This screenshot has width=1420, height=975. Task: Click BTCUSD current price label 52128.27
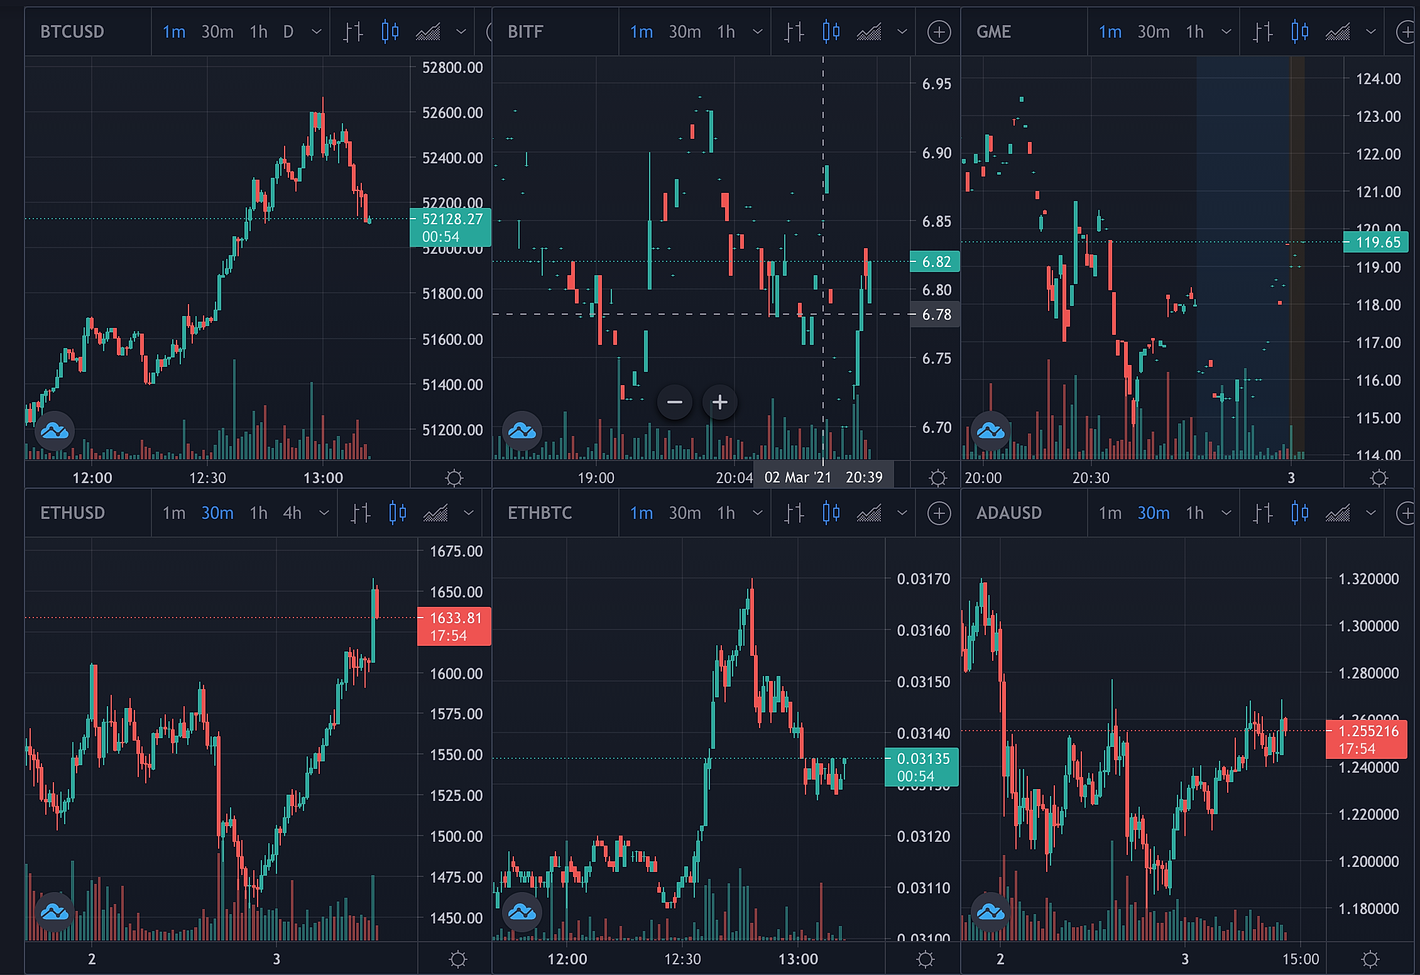tap(451, 227)
